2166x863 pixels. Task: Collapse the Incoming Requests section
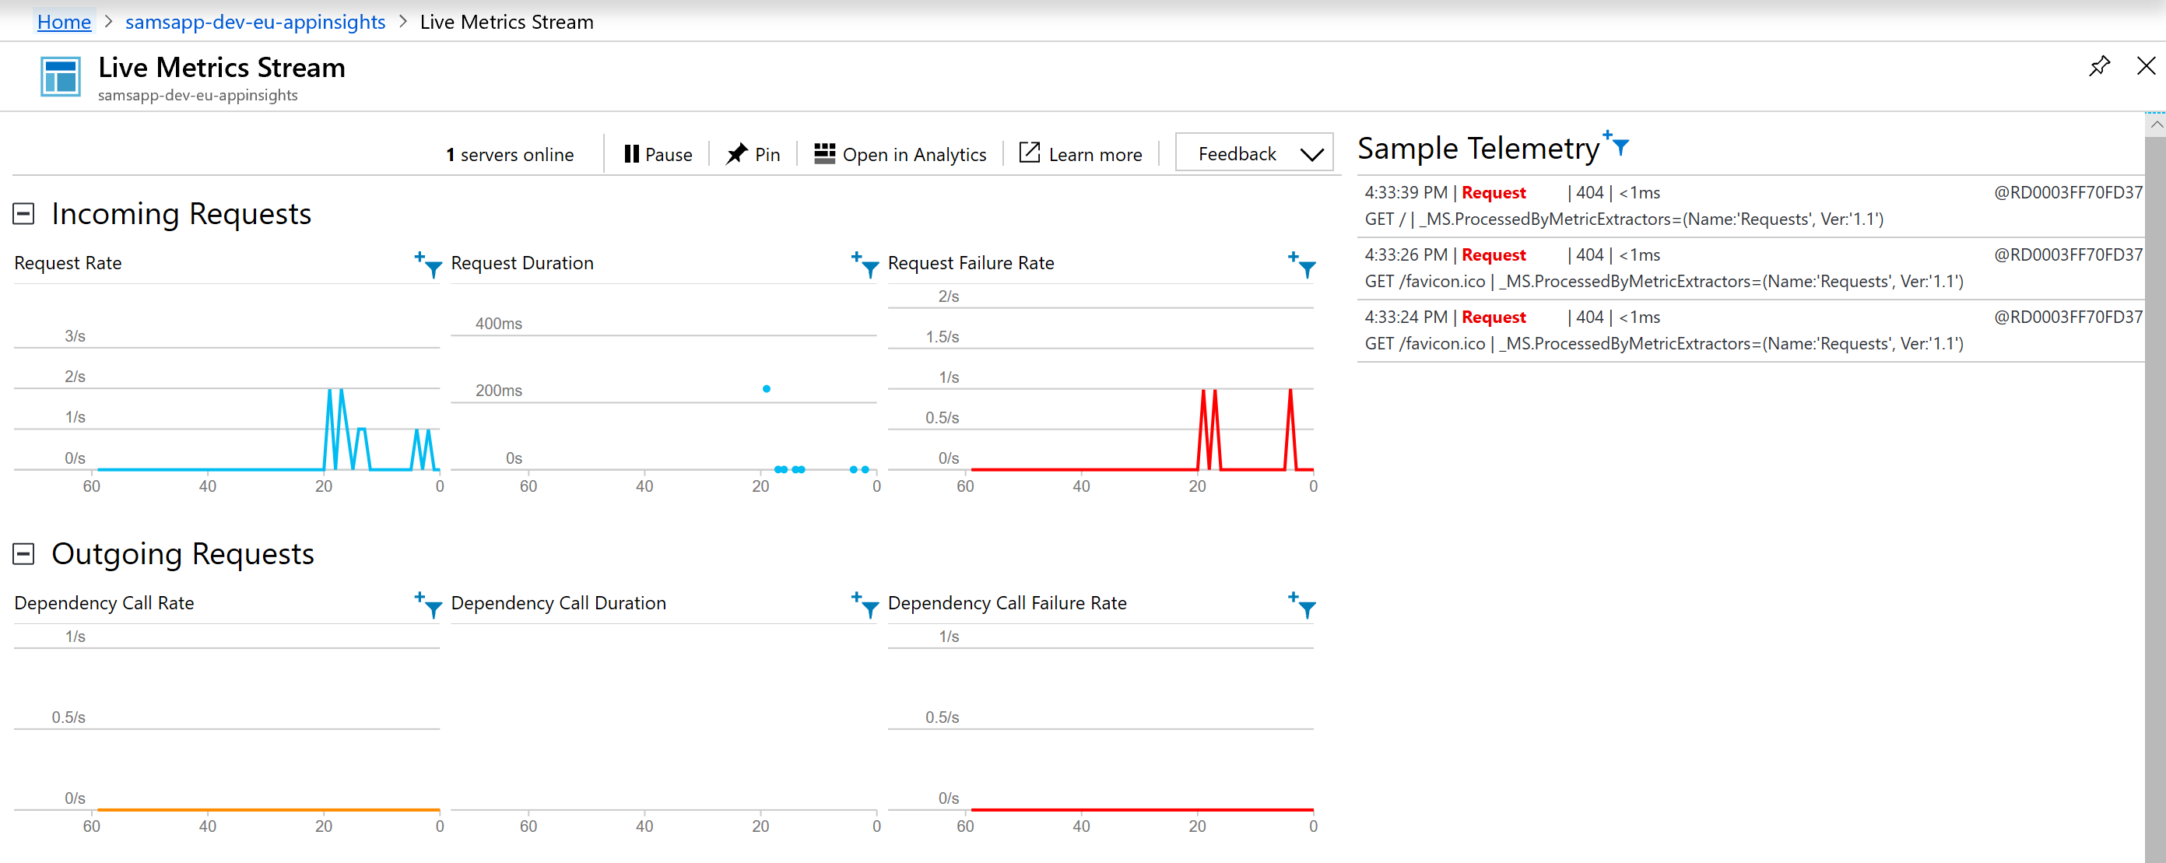tap(23, 214)
